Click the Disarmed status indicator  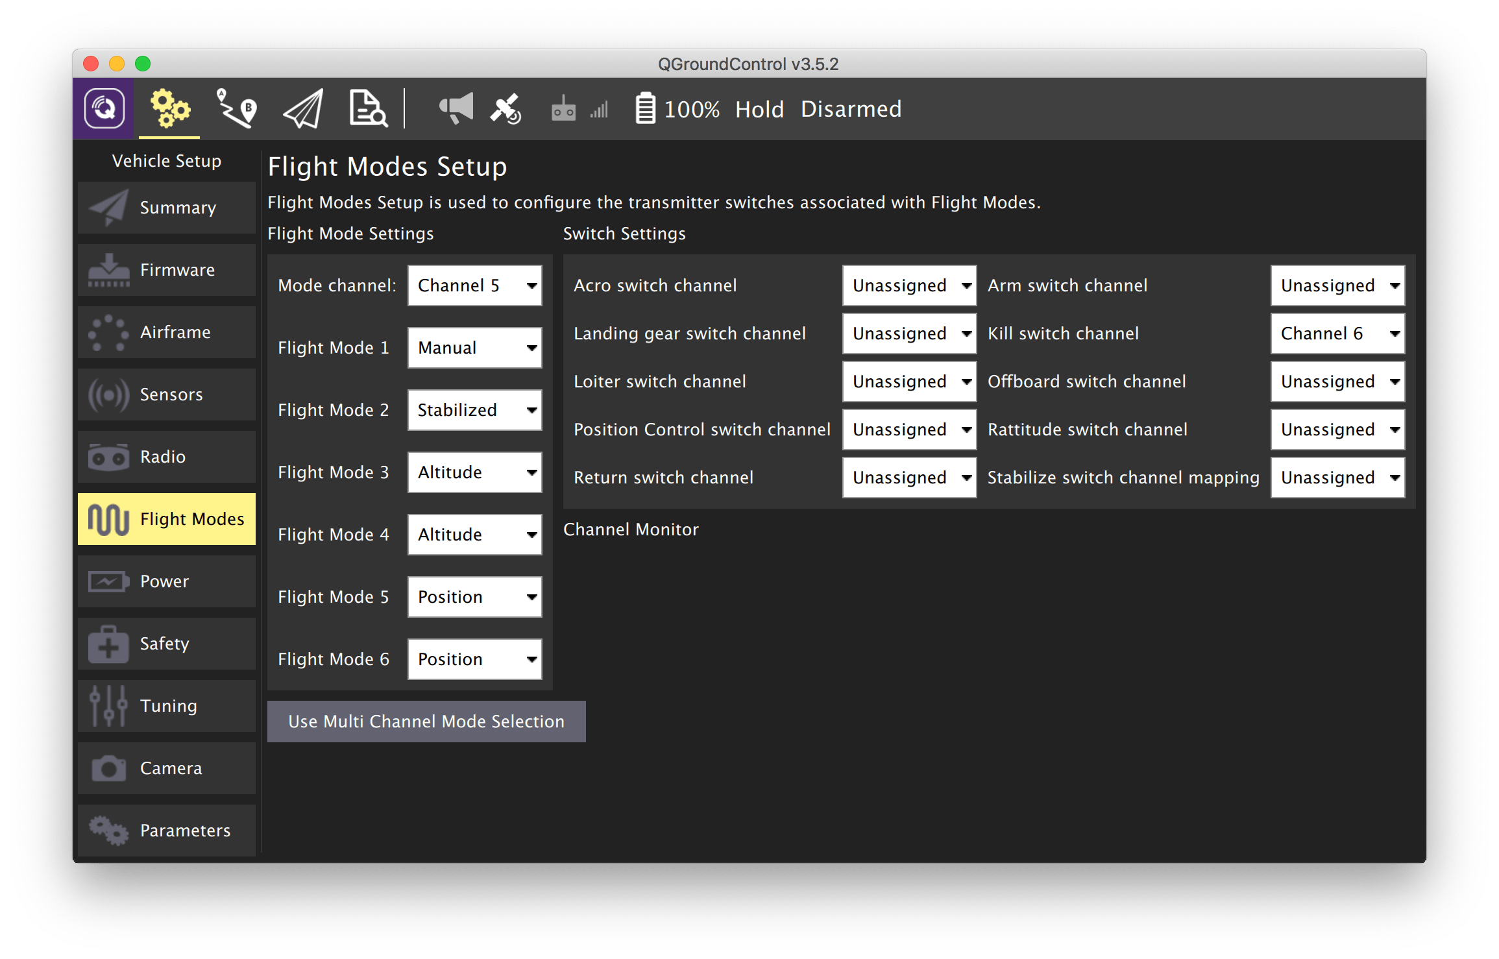tap(851, 109)
